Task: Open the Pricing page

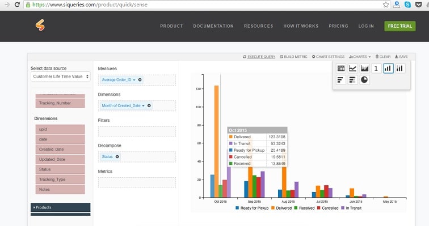Action: [338, 26]
